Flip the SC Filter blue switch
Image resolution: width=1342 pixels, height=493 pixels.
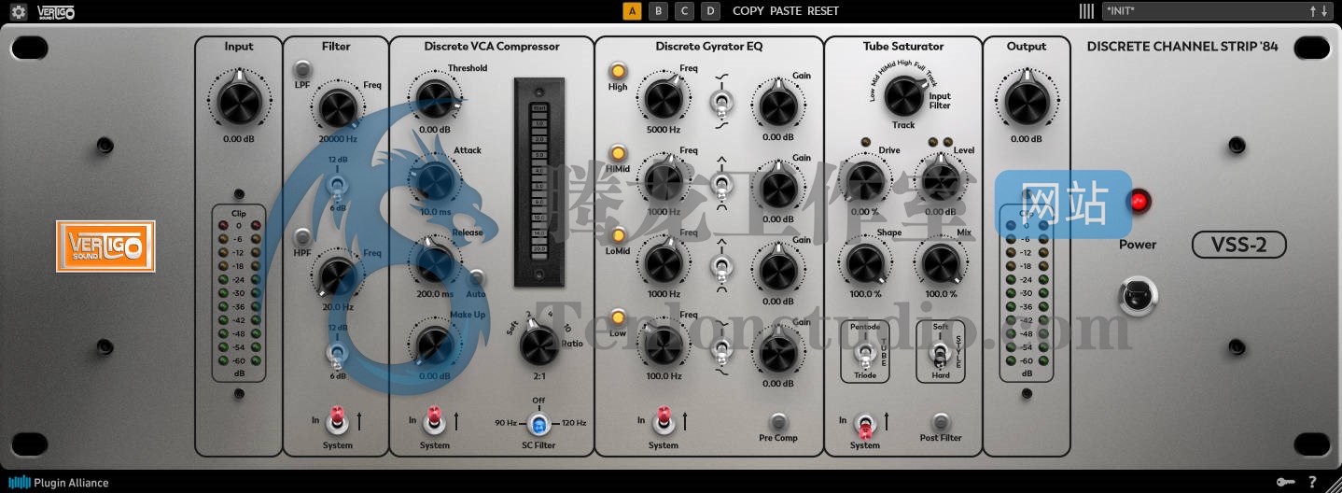539,425
